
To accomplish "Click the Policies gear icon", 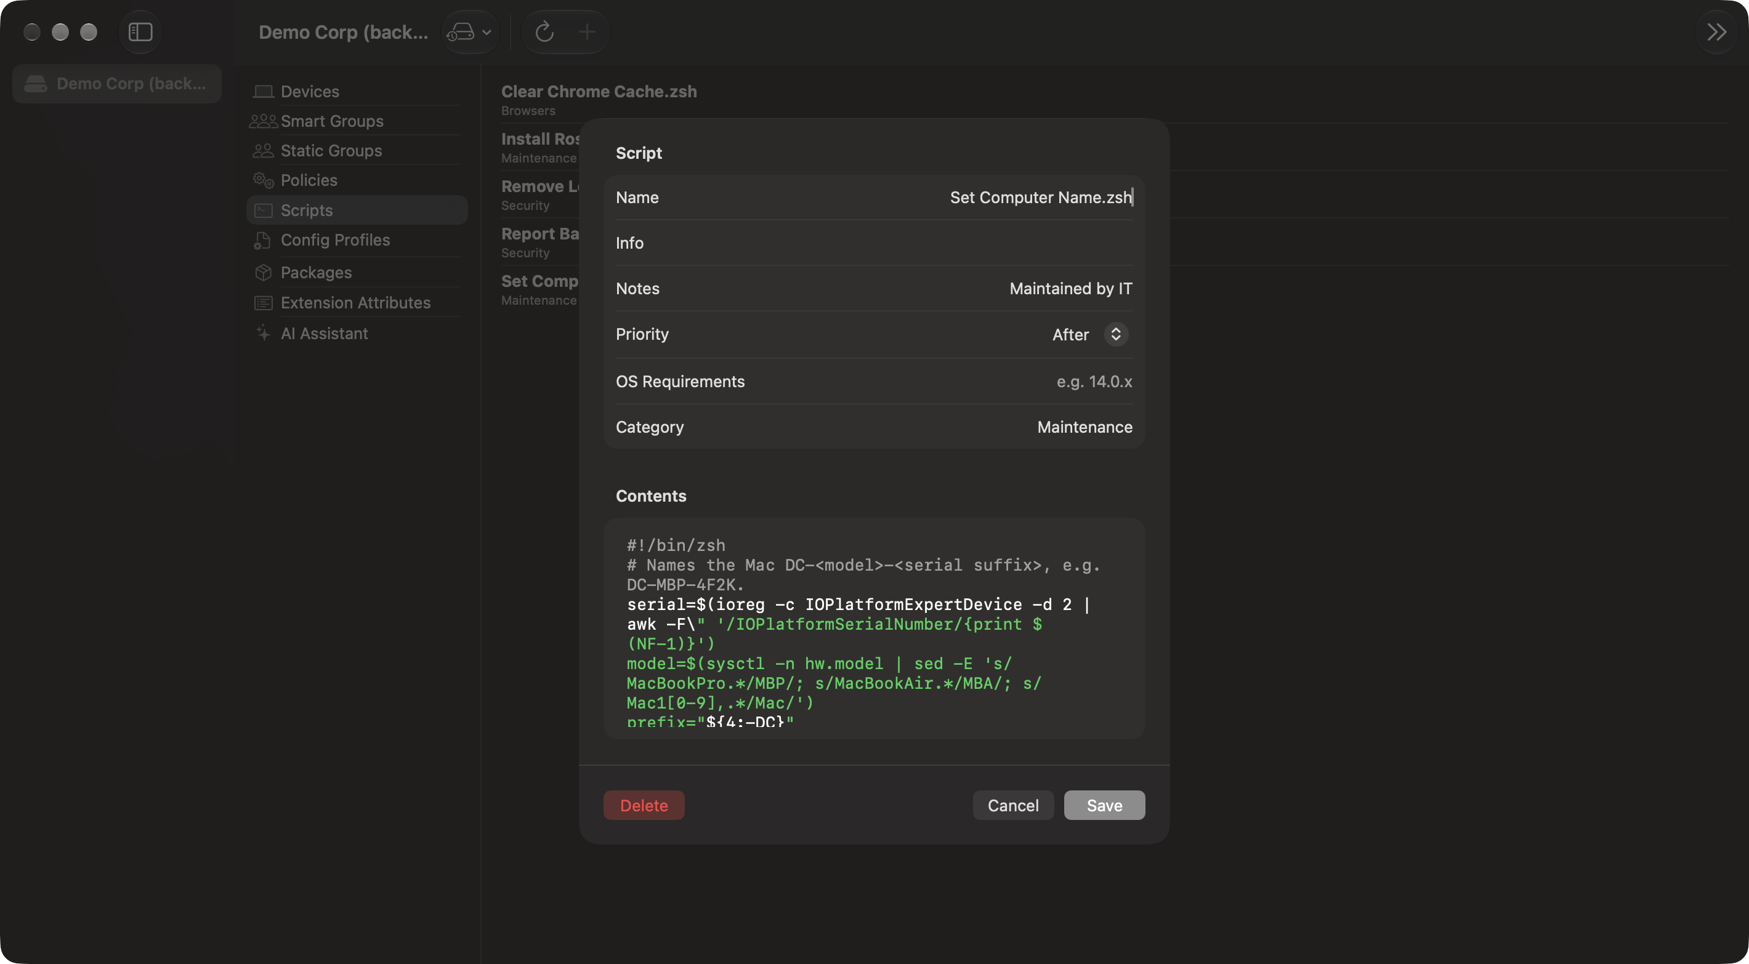I will tap(264, 180).
